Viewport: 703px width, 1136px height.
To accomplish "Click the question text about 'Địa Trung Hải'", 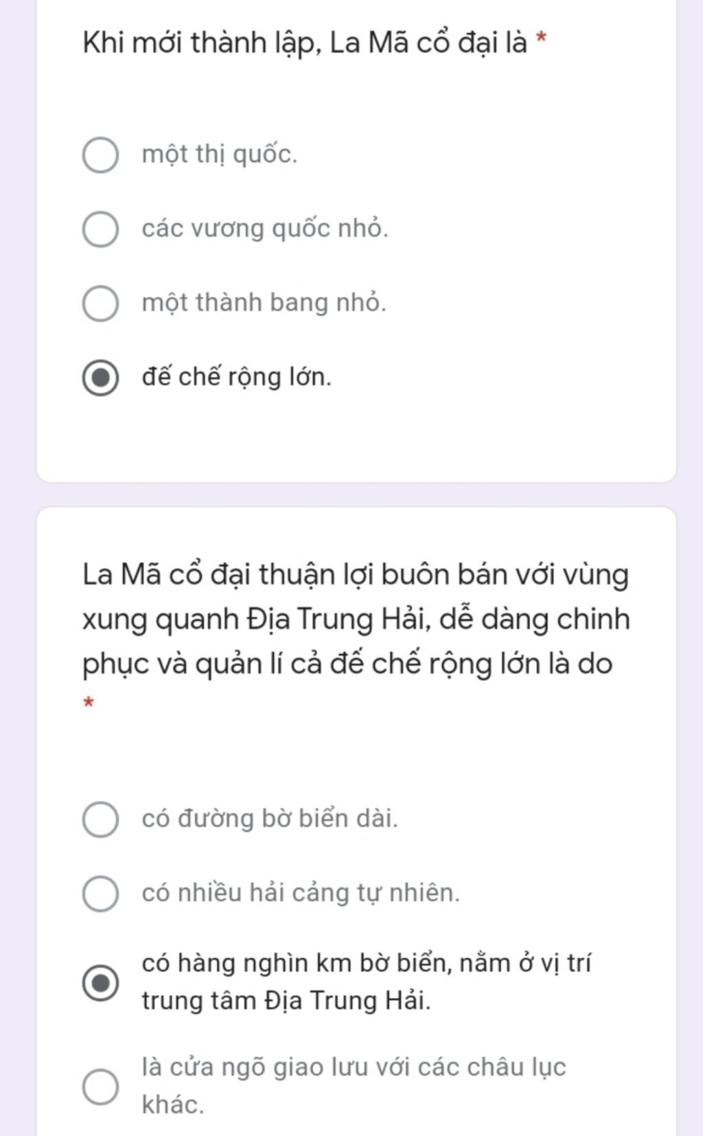I will [356, 620].
